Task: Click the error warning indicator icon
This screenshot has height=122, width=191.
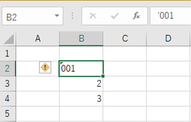Action: point(45,68)
